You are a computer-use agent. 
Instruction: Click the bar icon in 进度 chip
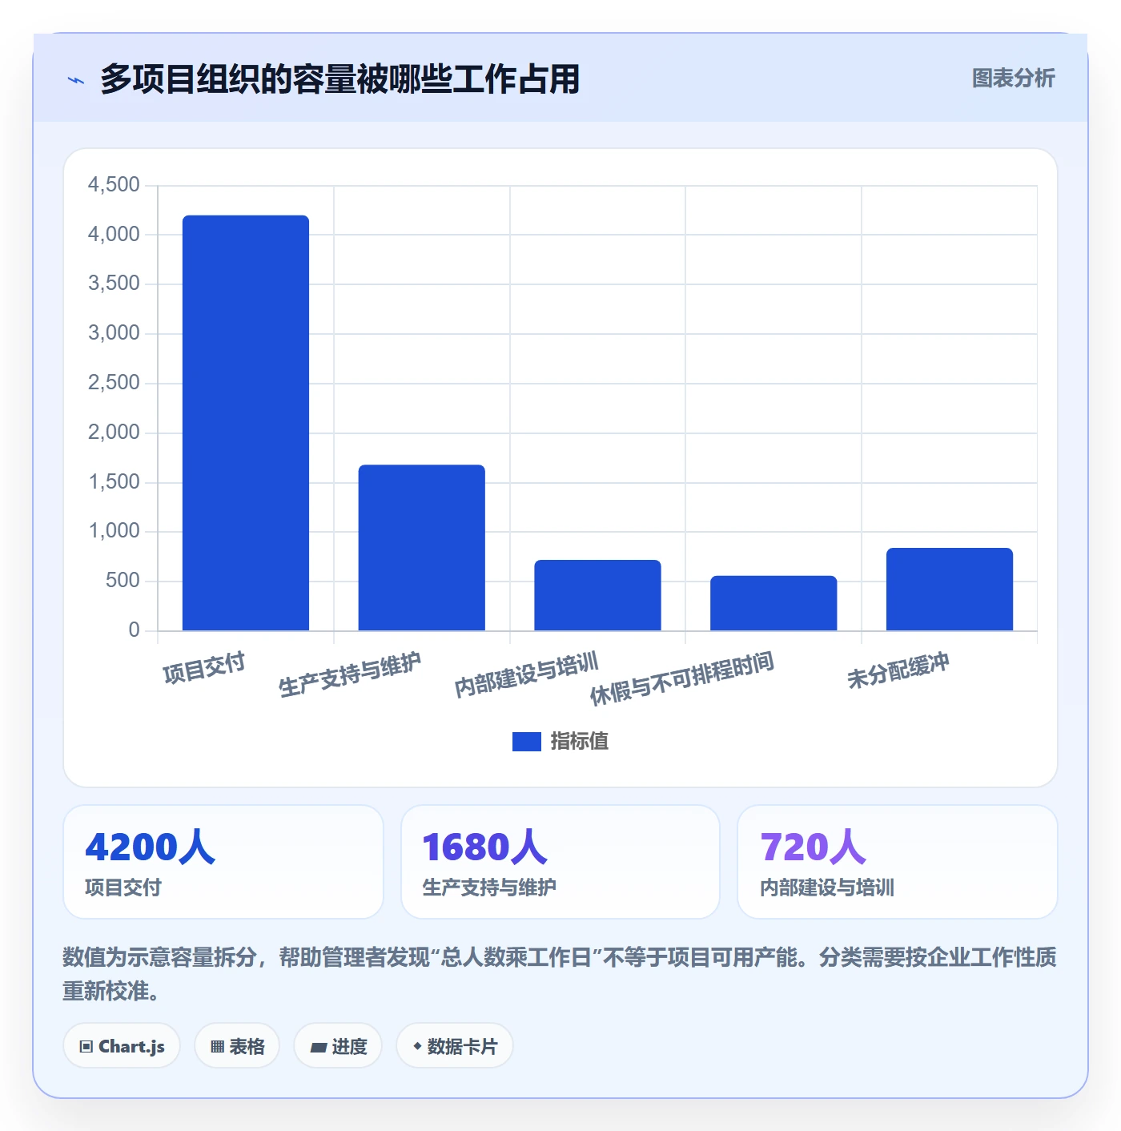pyautogui.click(x=318, y=1048)
